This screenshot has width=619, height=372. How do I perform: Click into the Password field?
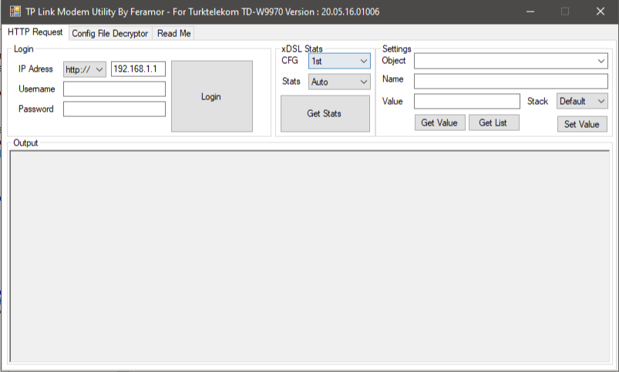115,109
